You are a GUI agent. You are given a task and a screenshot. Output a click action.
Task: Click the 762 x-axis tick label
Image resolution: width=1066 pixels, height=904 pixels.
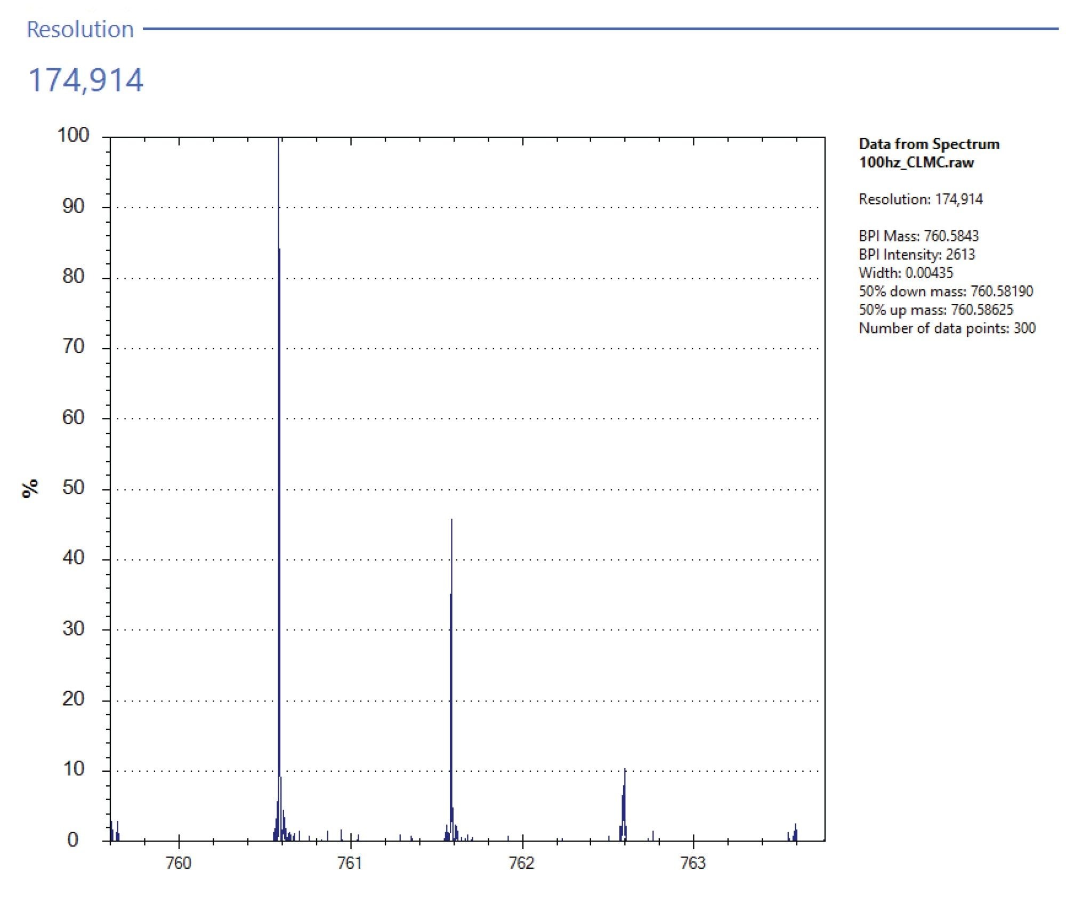(x=522, y=863)
